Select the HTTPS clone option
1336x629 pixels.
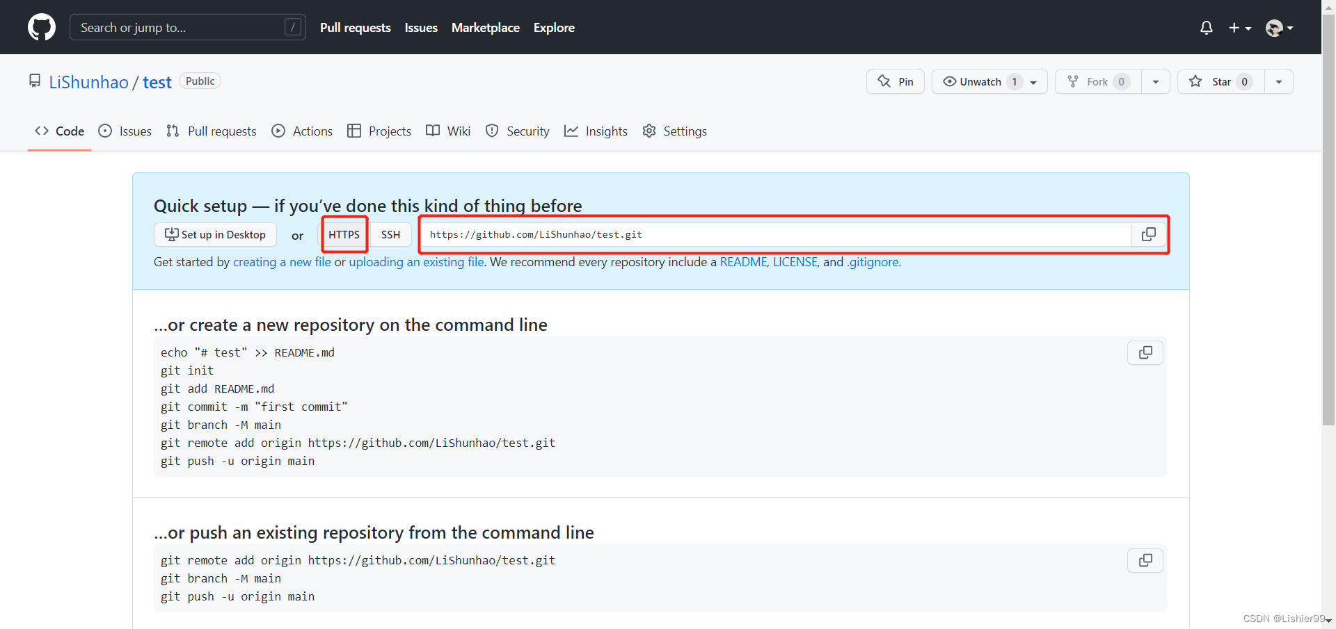coord(344,234)
